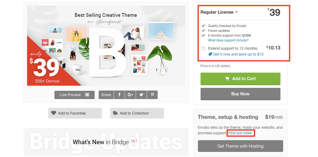
Task: Open What does support include link
Action: (x=228, y=40)
